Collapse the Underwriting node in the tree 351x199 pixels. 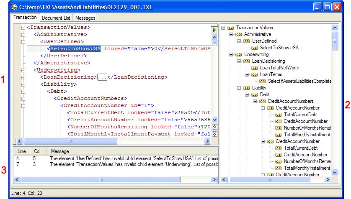coord(231,54)
